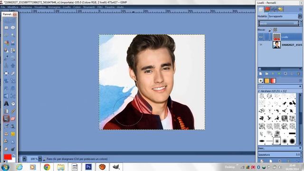The width and height of the screenshot is (304, 171).
Task: Open the units dropdown in status bar
Action: click(x=24, y=159)
